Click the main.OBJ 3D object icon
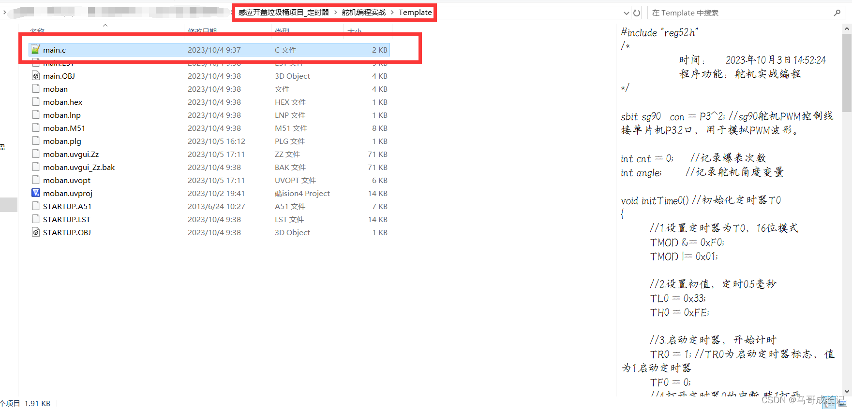The image size is (852, 409). 35,75
